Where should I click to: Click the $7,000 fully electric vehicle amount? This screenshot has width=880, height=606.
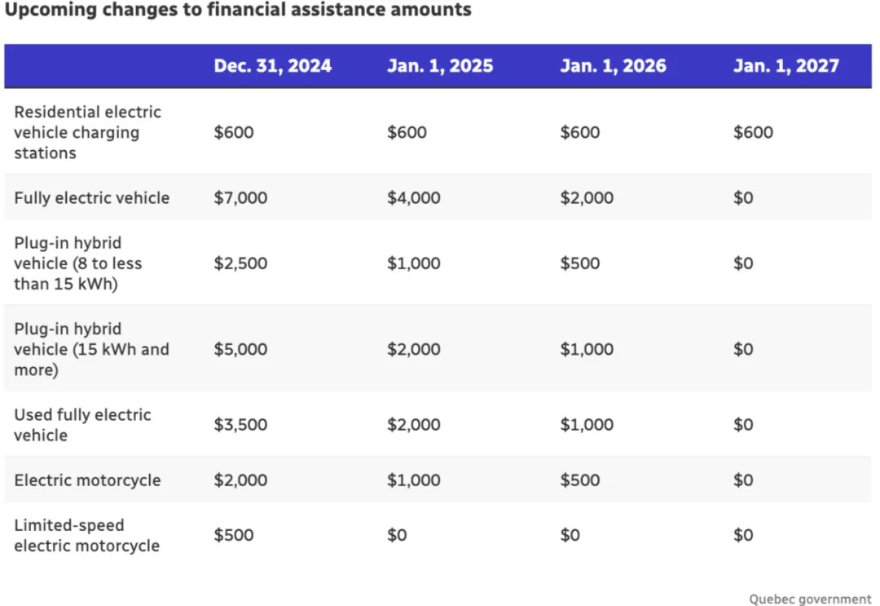pos(240,198)
